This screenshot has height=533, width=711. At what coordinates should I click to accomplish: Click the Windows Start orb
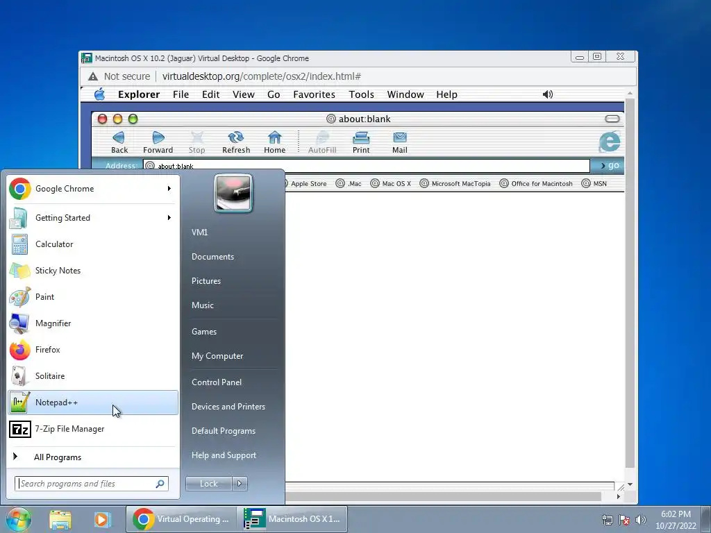pos(18,519)
